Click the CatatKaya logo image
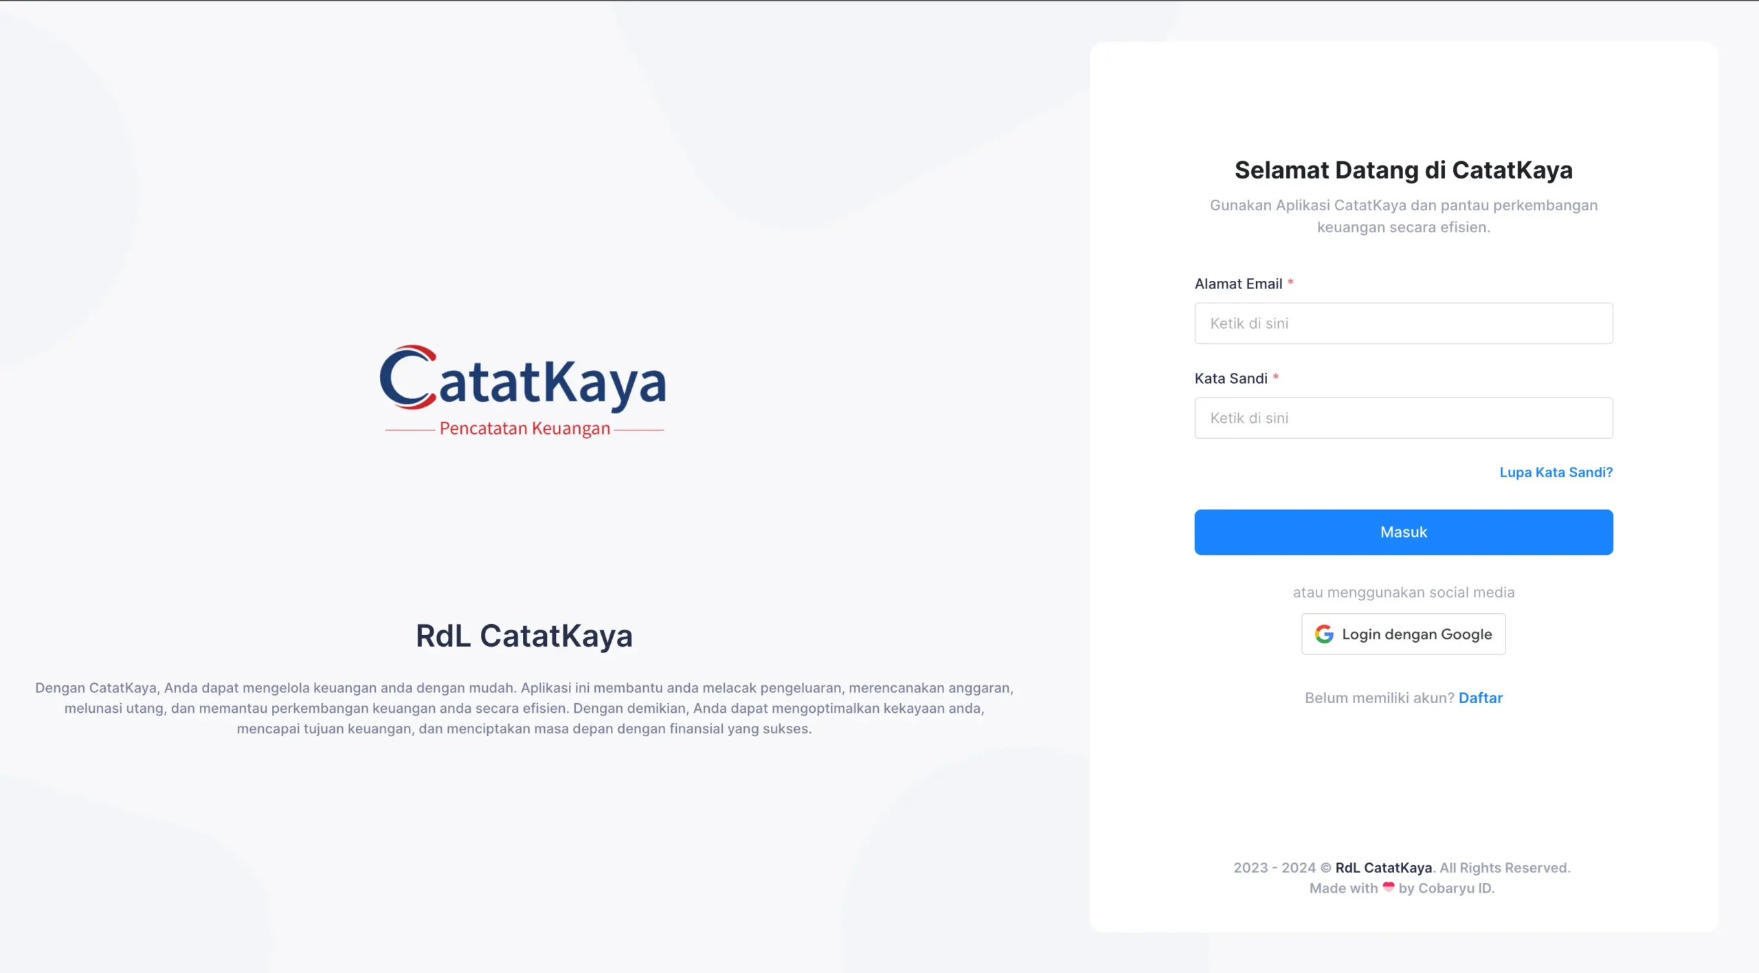This screenshot has width=1759, height=973. click(x=523, y=391)
